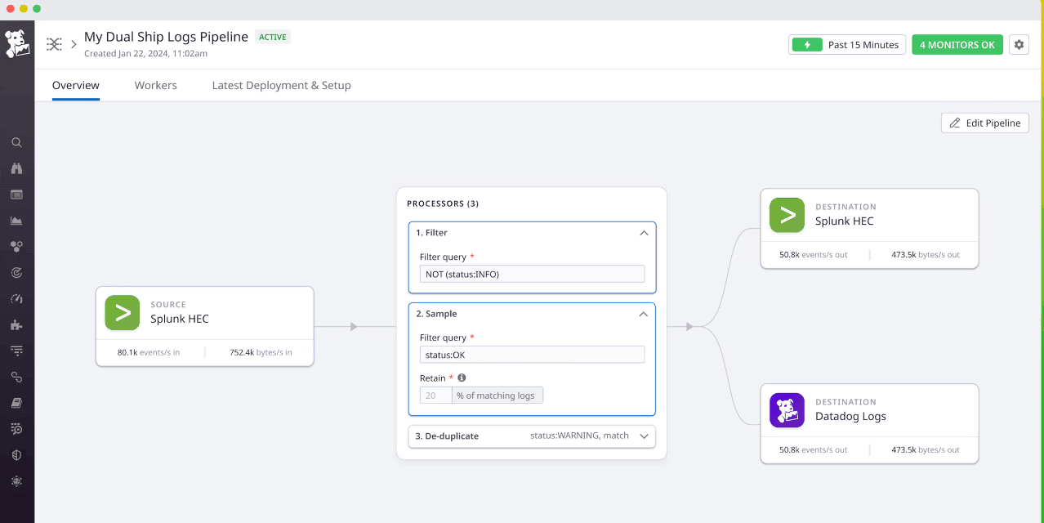This screenshot has width=1044, height=523.
Task: Click Datadog Logs destination 473.5k bytes/s out
Action: [926, 450]
